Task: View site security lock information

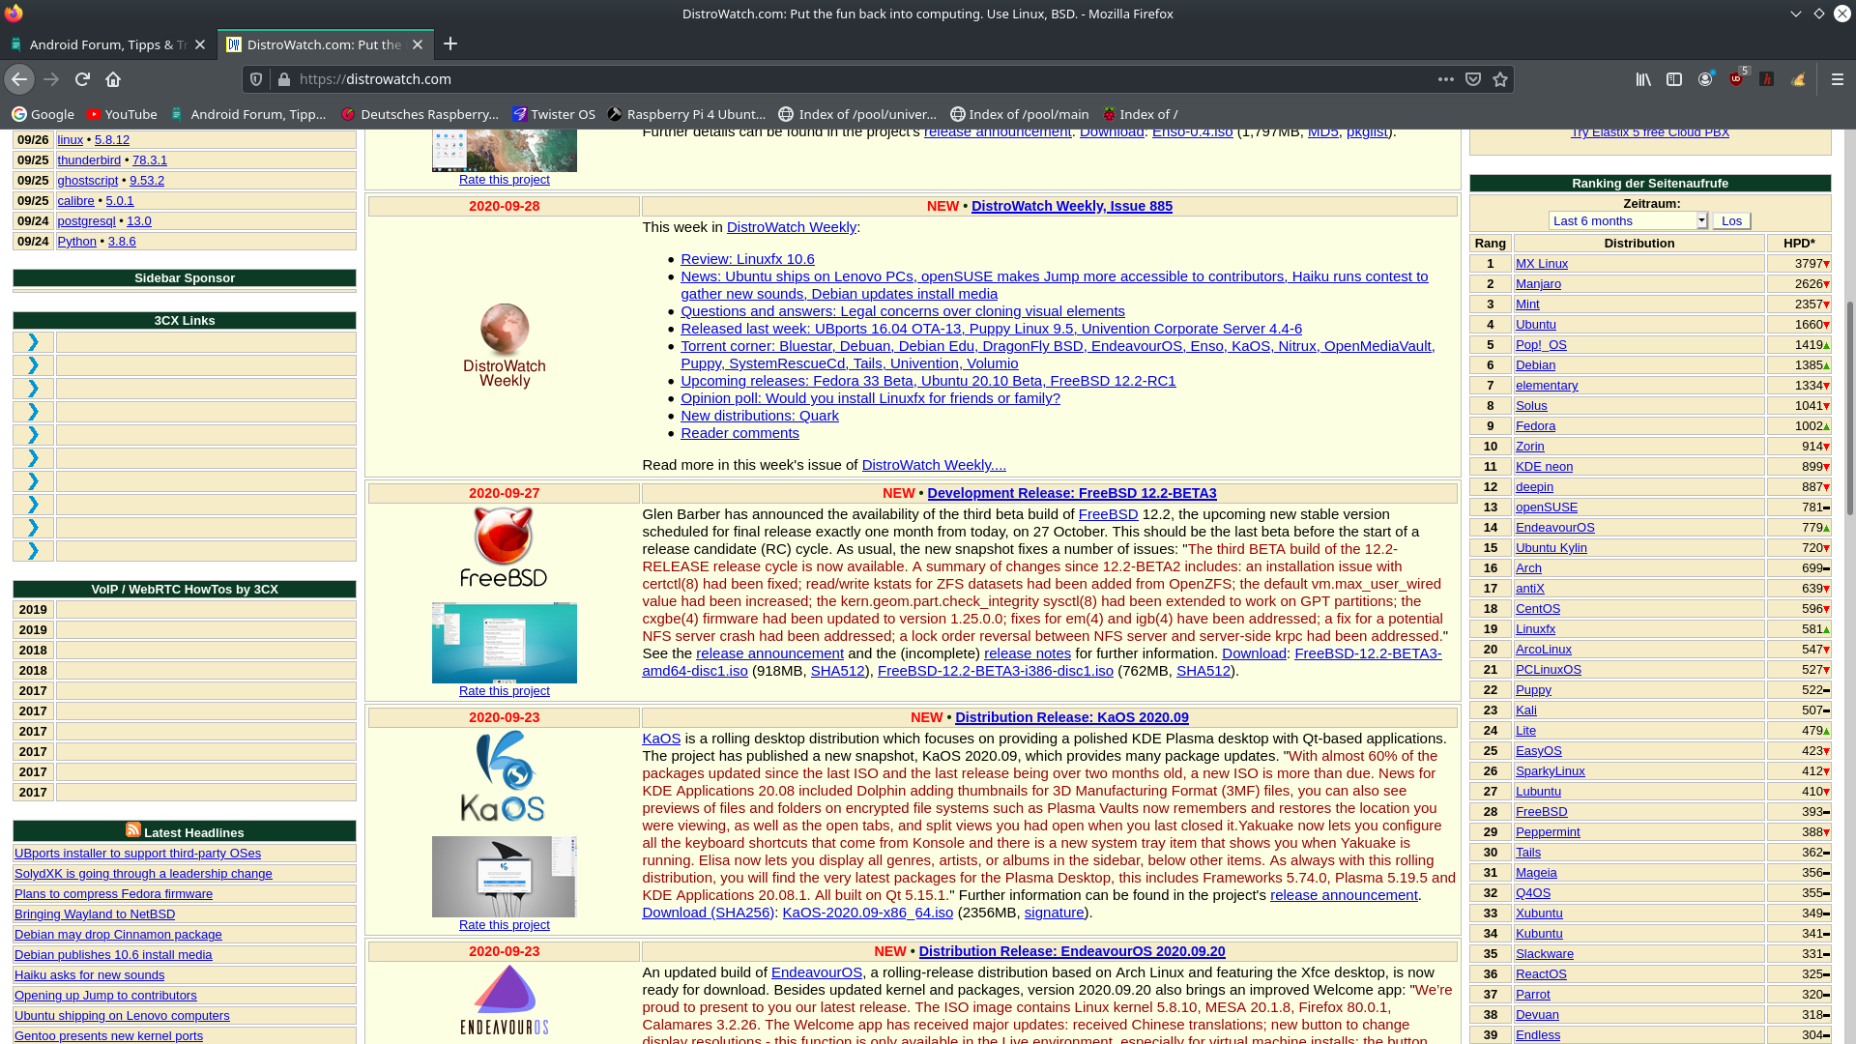Action: [283, 79]
